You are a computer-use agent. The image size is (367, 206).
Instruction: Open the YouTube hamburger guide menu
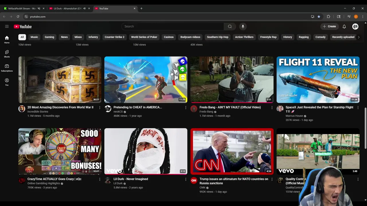coord(7,27)
